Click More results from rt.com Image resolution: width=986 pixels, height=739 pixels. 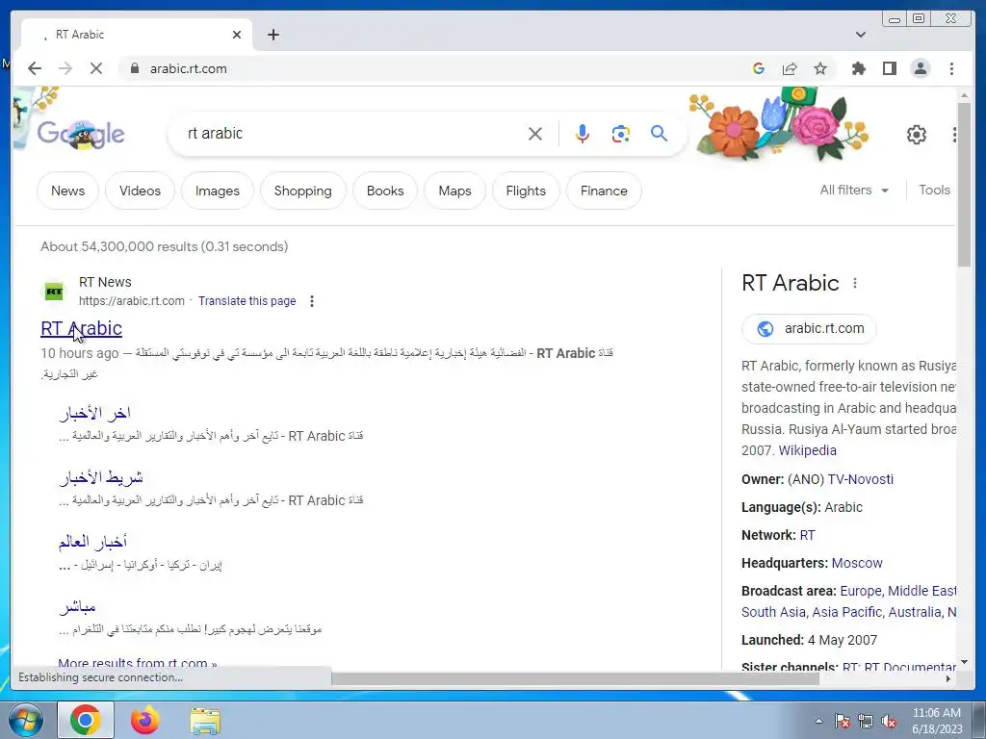coord(137,663)
